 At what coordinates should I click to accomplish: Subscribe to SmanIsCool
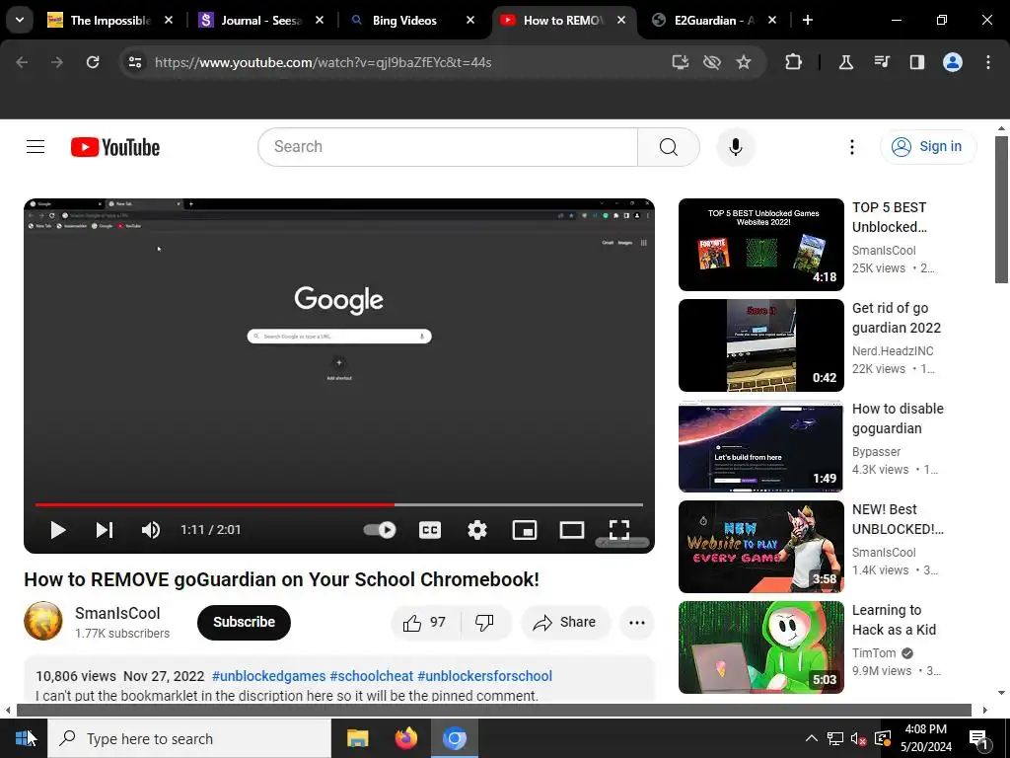click(x=245, y=622)
